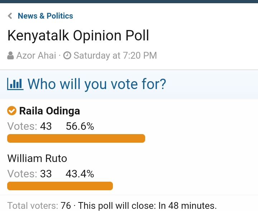The height and width of the screenshot is (211, 258).
Task: Select the William Ruto option label
Action: [37, 158]
